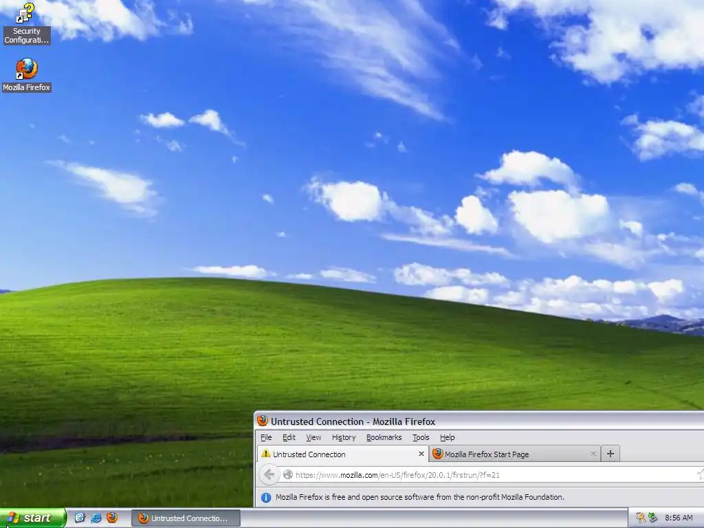Click the safely remove hardware tray icon
Screen dimensions: 704x528
(653, 518)
